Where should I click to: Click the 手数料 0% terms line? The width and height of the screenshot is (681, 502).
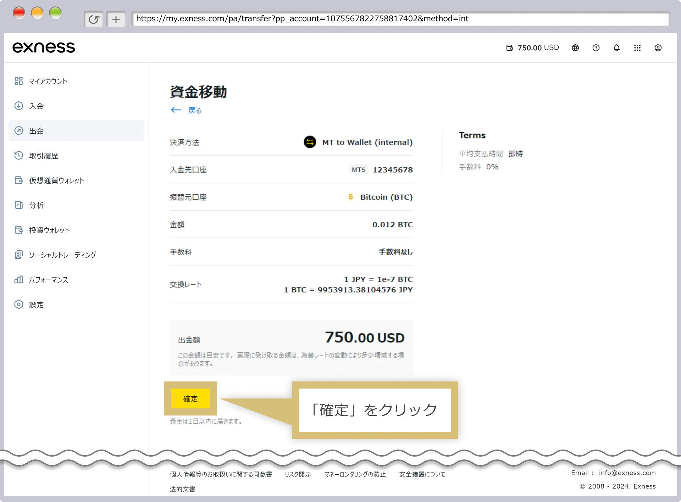(x=478, y=167)
